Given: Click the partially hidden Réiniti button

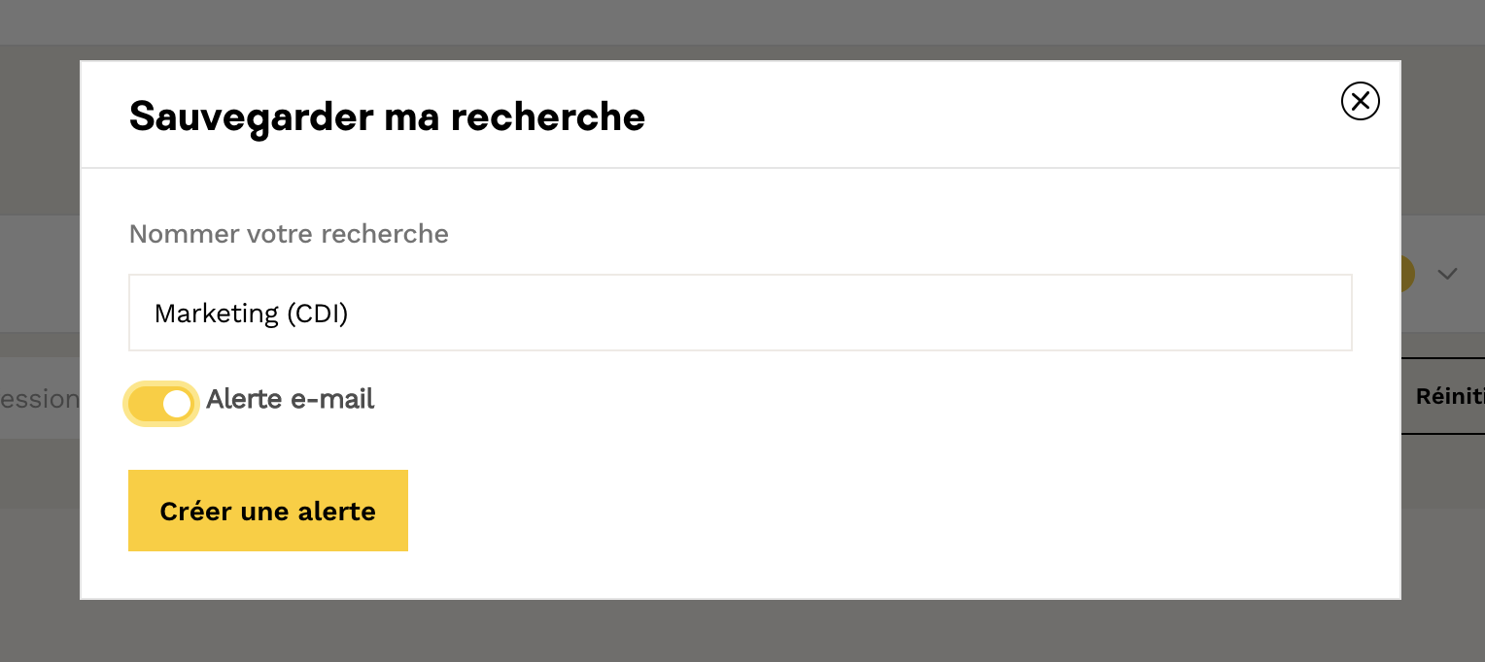Looking at the screenshot, I should click(1448, 396).
